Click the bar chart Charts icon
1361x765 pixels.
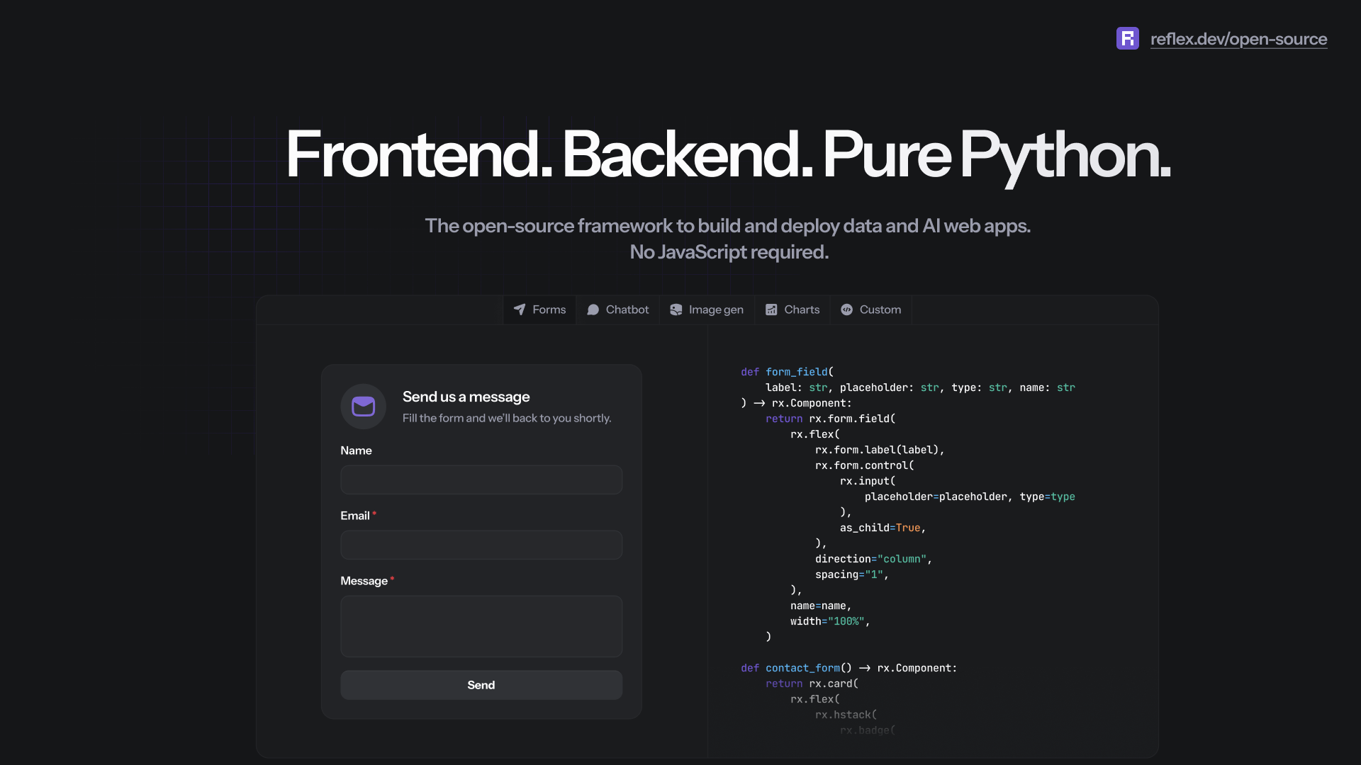point(771,310)
